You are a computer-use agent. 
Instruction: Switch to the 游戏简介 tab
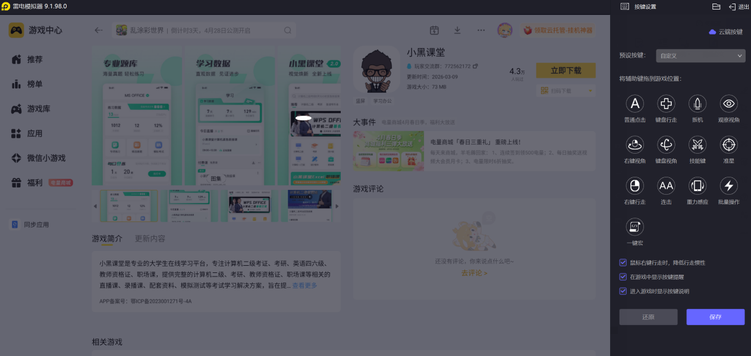click(x=107, y=239)
